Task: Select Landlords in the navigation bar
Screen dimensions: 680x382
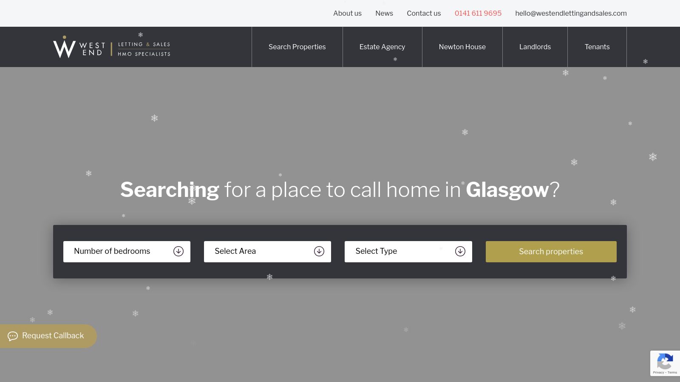Action: 535,47
